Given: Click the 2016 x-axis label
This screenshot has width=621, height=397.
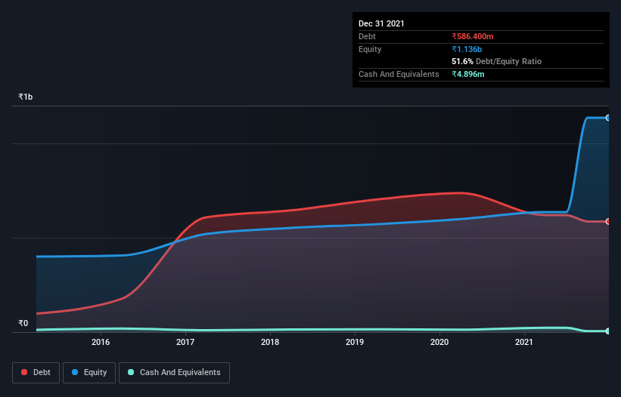Looking at the screenshot, I should [101, 342].
